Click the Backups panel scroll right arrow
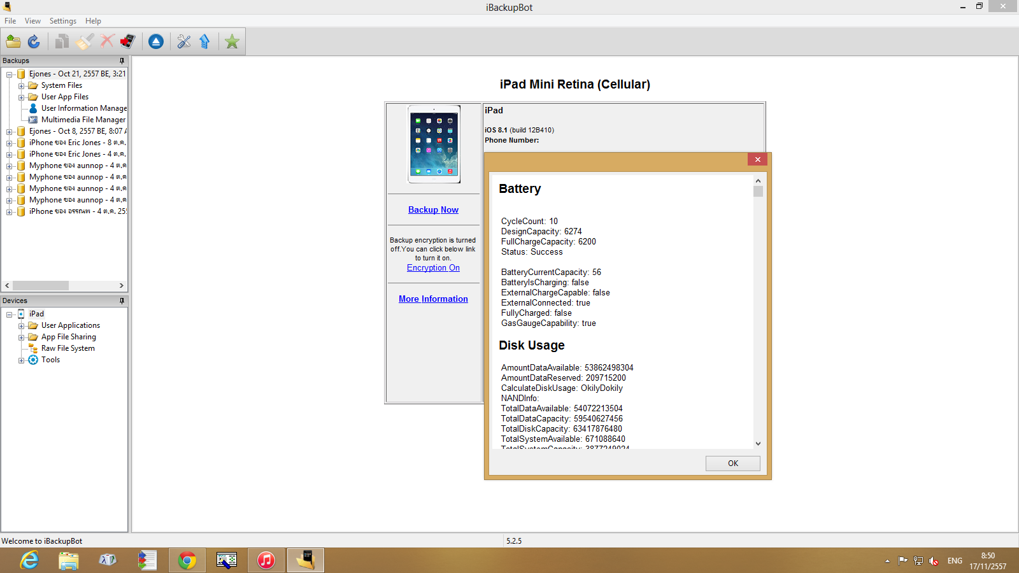 click(x=122, y=286)
